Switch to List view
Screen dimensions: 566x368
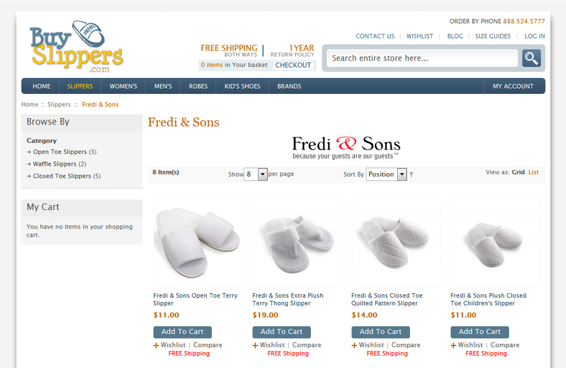(534, 172)
